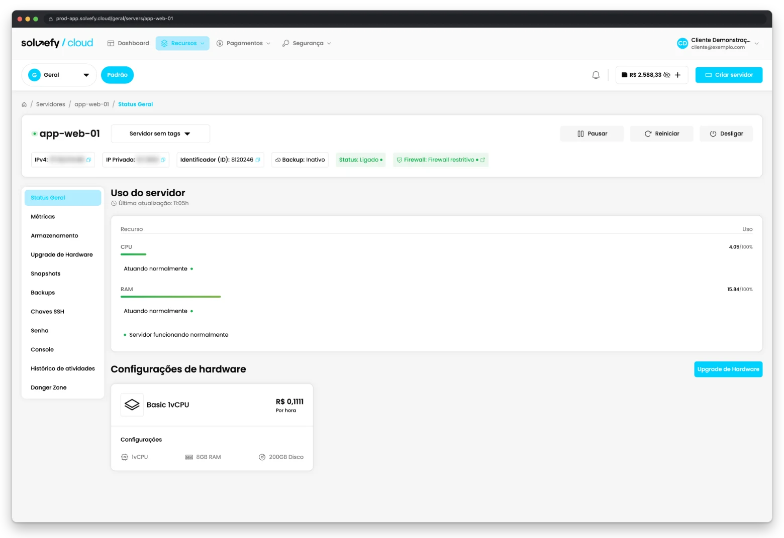Open the Recursos menu

tap(182, 44)
